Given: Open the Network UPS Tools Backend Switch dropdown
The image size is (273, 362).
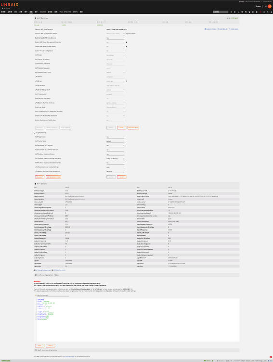Looking at the screenshot, I should coord(116,34).
